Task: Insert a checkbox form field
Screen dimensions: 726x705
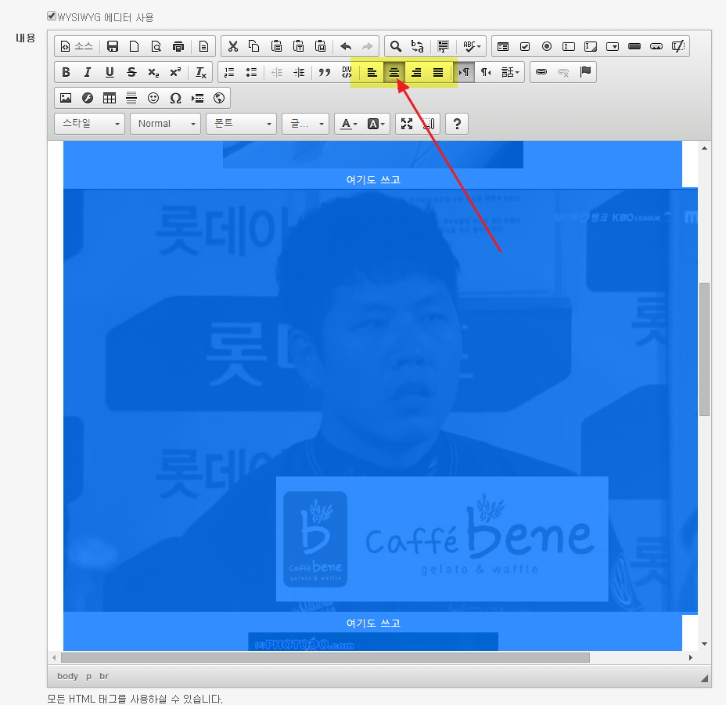Action: (525, 46)
